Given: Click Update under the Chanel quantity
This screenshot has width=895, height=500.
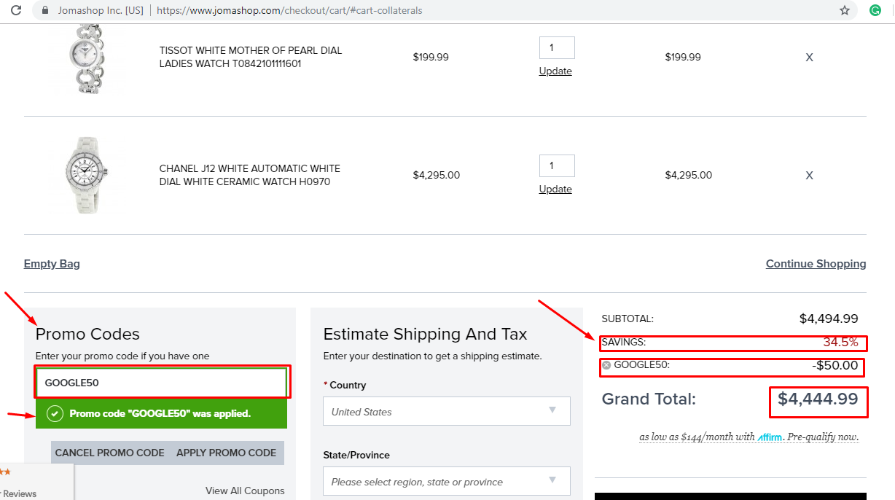Looking at the screenshot, I should [555, 190].
